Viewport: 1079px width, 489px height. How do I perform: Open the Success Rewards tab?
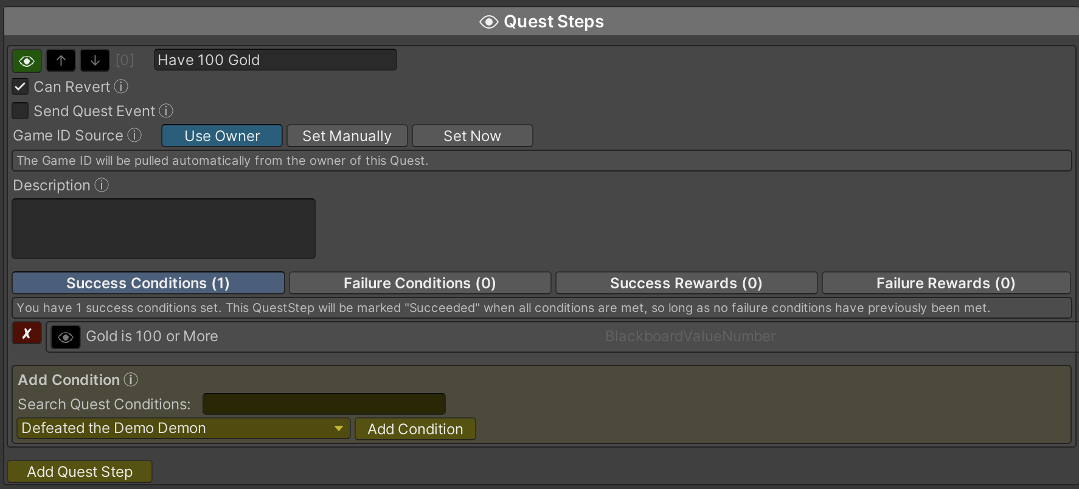(x=686, y=283)
